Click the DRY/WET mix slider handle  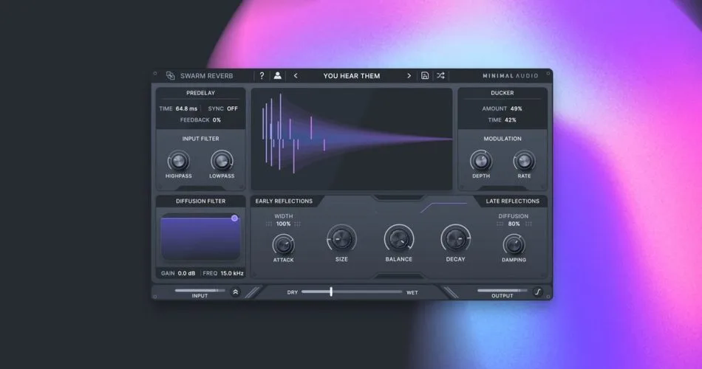coord(331,292)
